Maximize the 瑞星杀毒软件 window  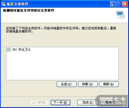click(119, 4)
